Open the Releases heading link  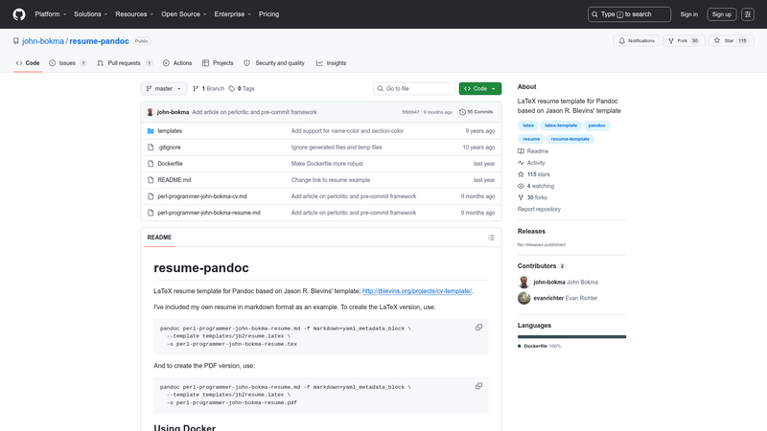click(531, 231)
